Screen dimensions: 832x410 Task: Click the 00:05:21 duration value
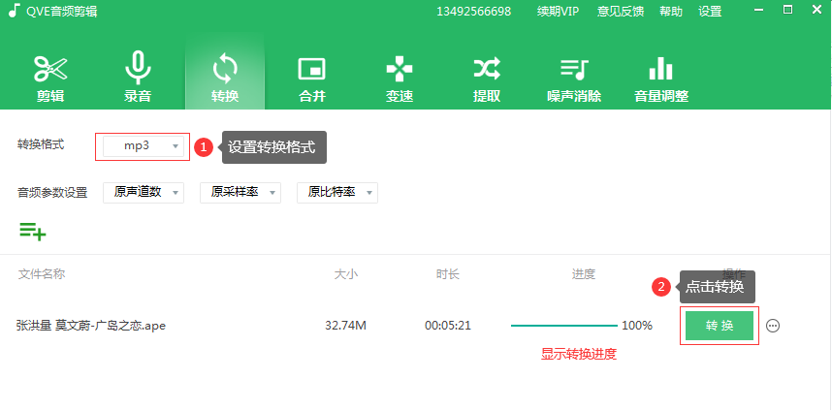click(x=448, y=325)
